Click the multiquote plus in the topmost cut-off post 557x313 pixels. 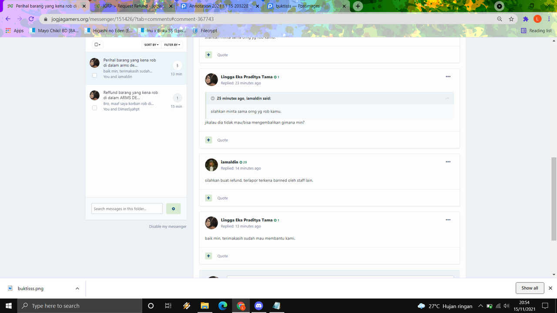(x=208, y=55)
